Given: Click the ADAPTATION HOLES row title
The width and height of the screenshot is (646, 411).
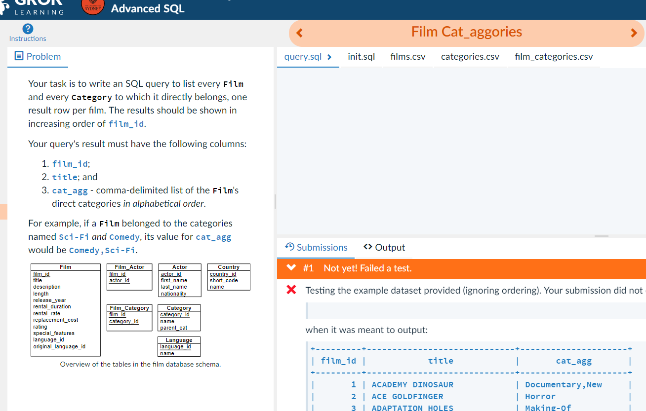Looking at the screenshot, I should pos(412,408).
